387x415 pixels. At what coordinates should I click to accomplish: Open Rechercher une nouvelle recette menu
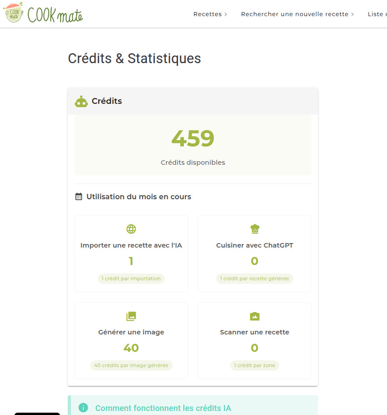295,14
